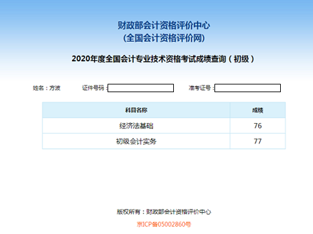Viewport: 313px width, 234px height.
Task: Click the 准考证号 label
Action: pyautogui.click(x=201, y=88)
